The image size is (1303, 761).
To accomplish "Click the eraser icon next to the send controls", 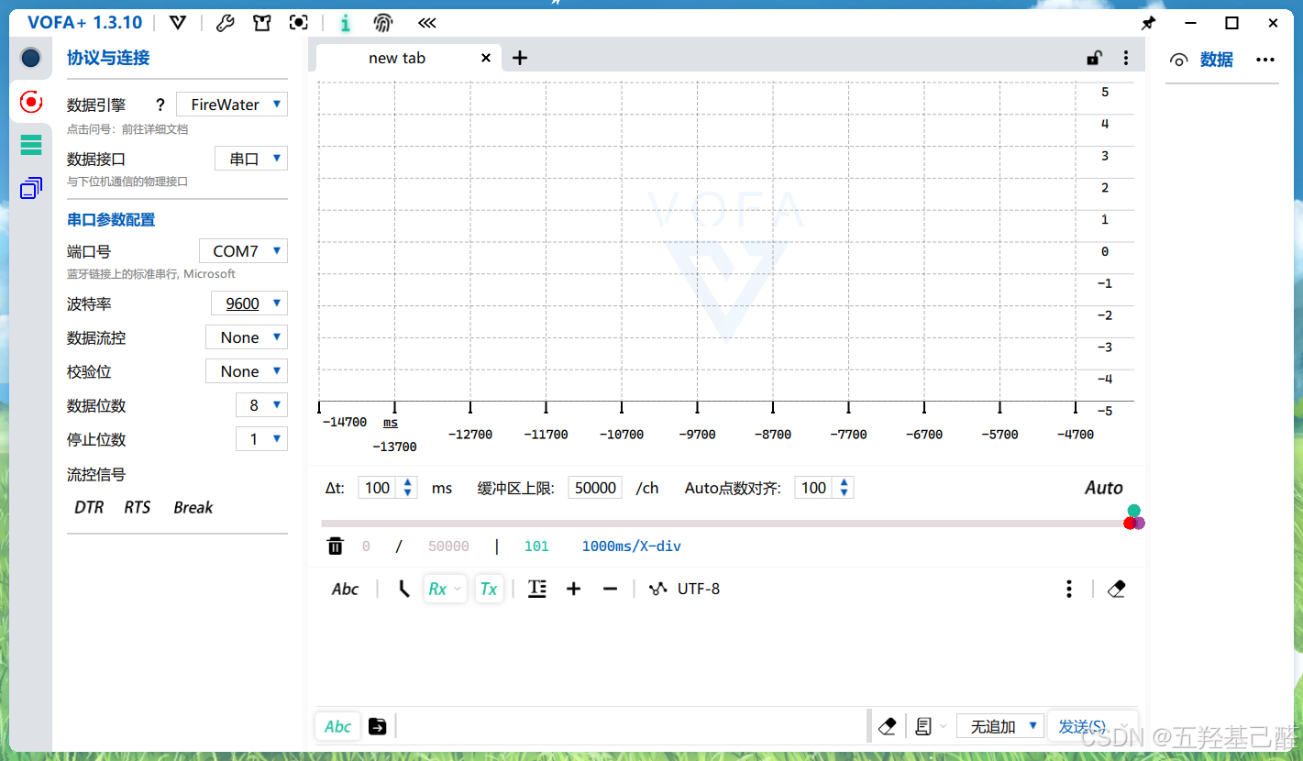I will (x=887, y=725).
